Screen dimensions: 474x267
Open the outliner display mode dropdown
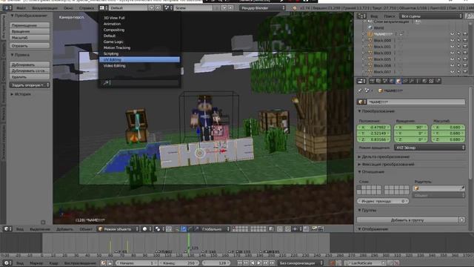coord(431,16)
